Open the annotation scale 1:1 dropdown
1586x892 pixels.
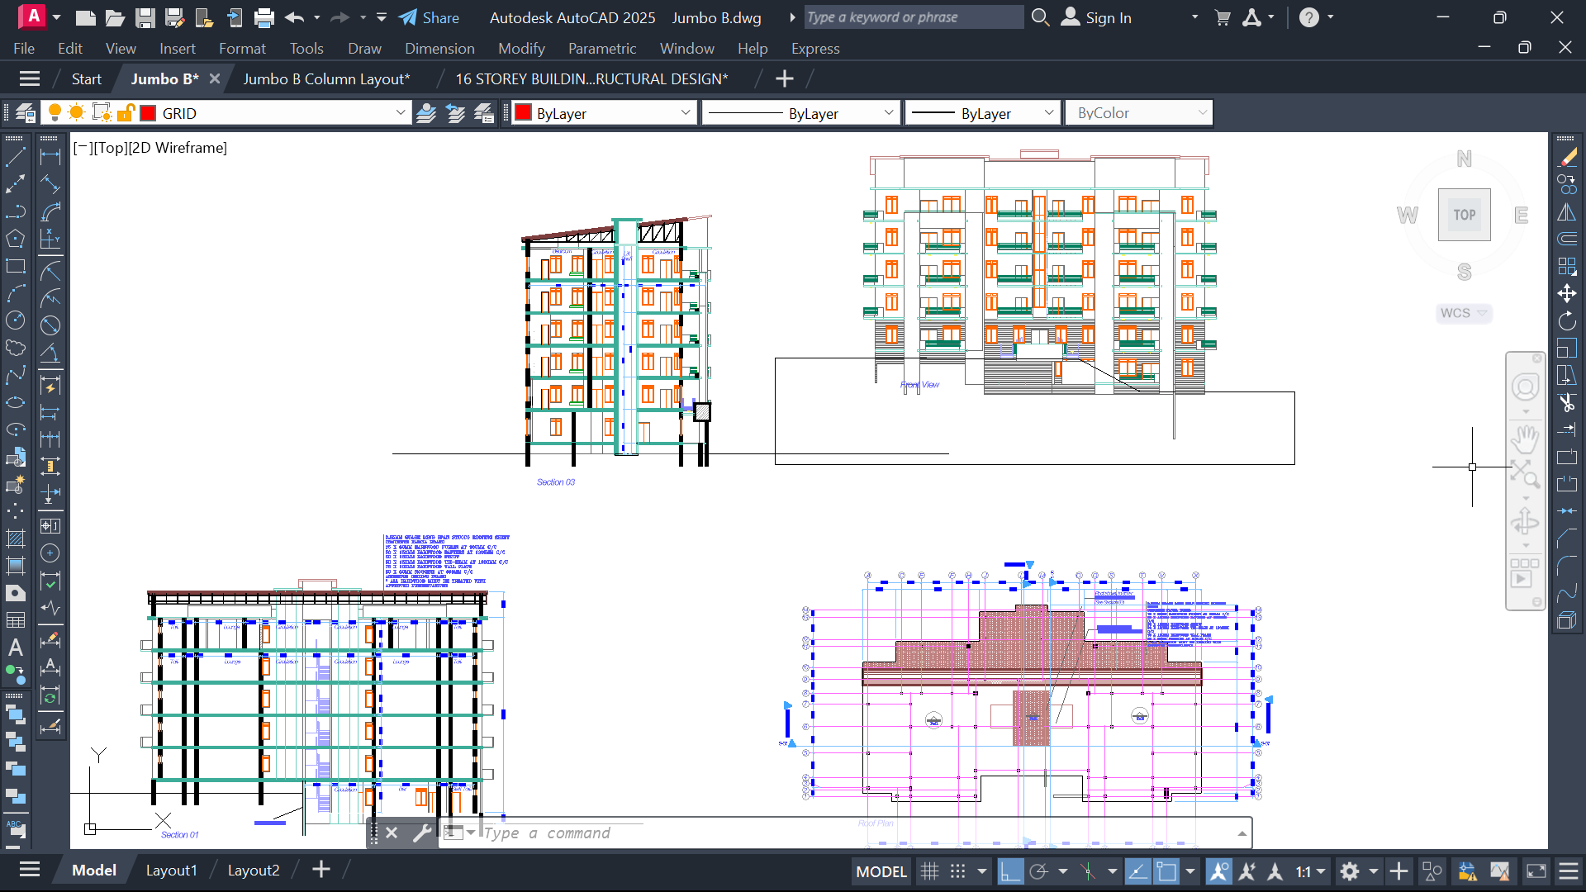click(x=1311, y=871)
